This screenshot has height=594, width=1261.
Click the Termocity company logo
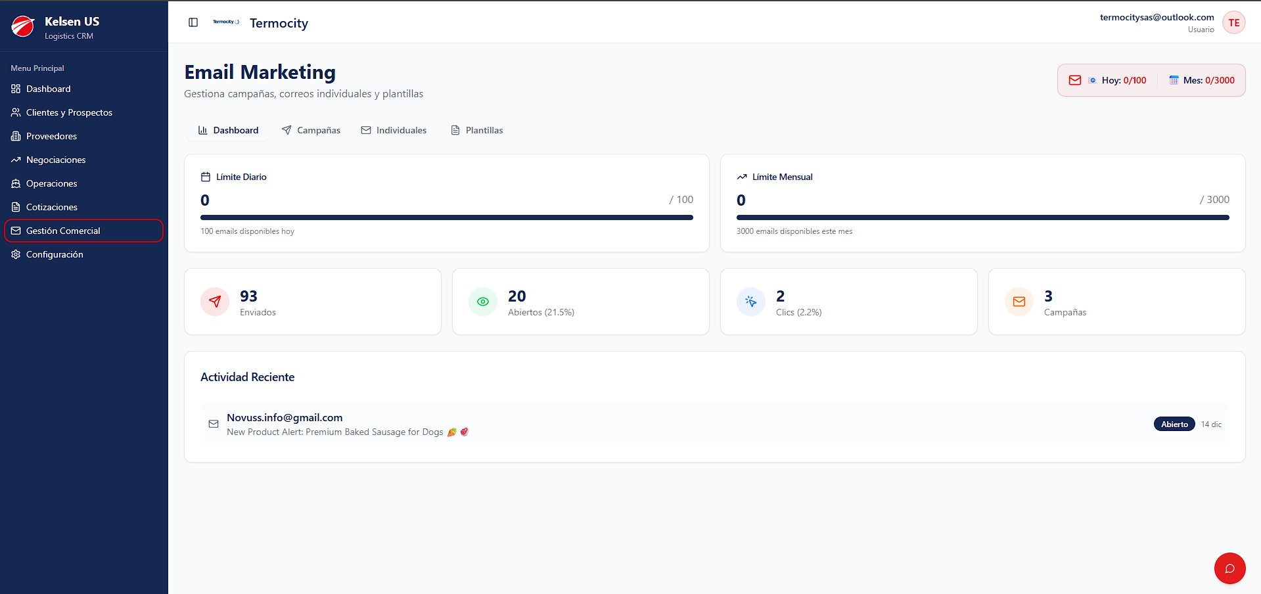tap(226, 22)
